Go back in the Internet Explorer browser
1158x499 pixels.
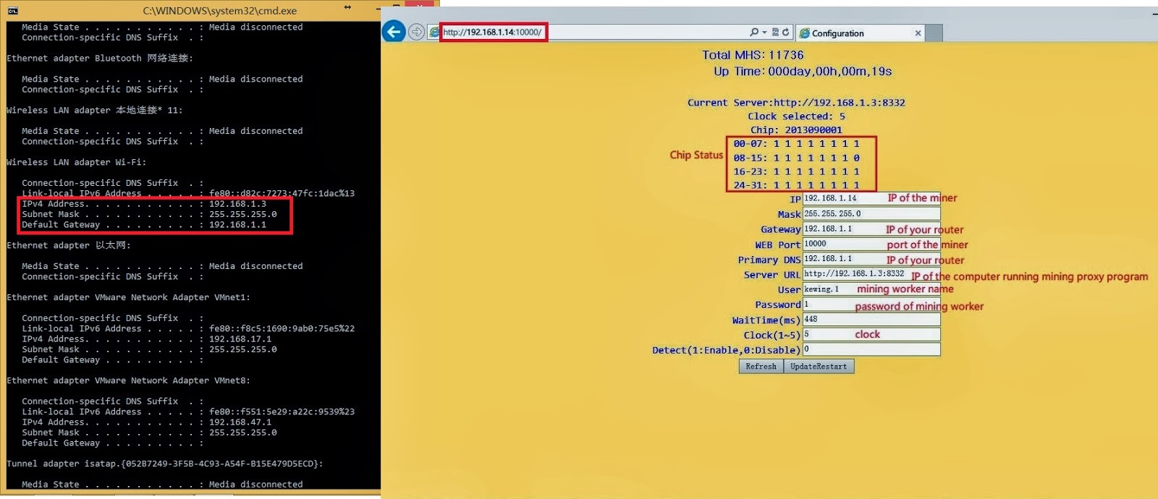pos(393,32)
